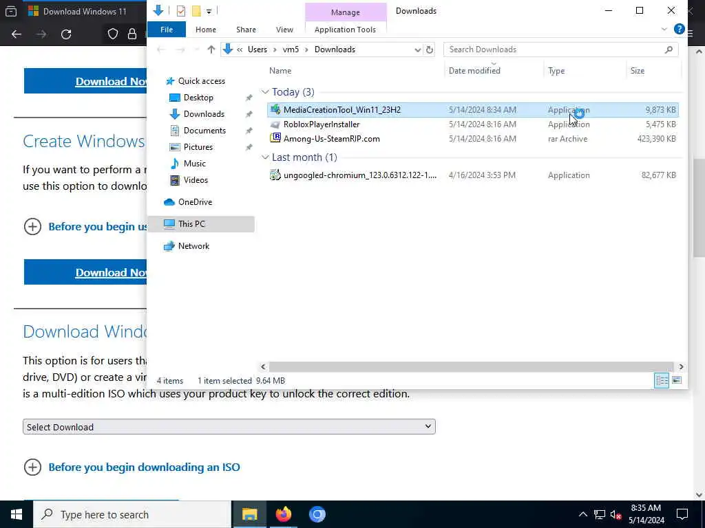
Task: Go up one folder level arrow
Action: point(211,49)
